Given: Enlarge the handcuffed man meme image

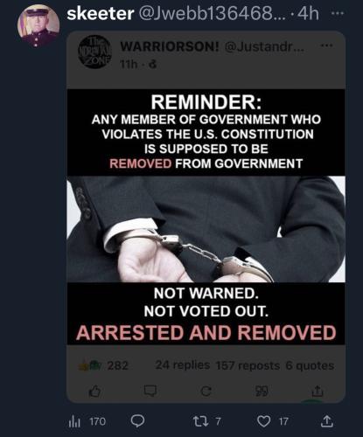Looking at the screenshot, I should (x=206, y=217).
